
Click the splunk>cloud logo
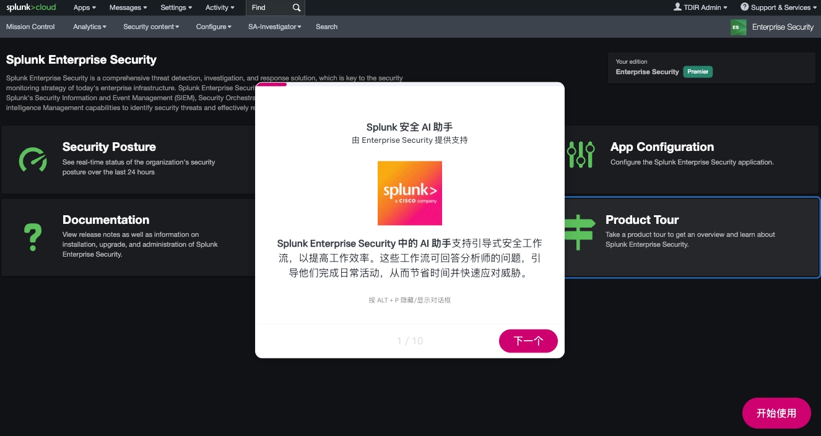coord(31,7)
